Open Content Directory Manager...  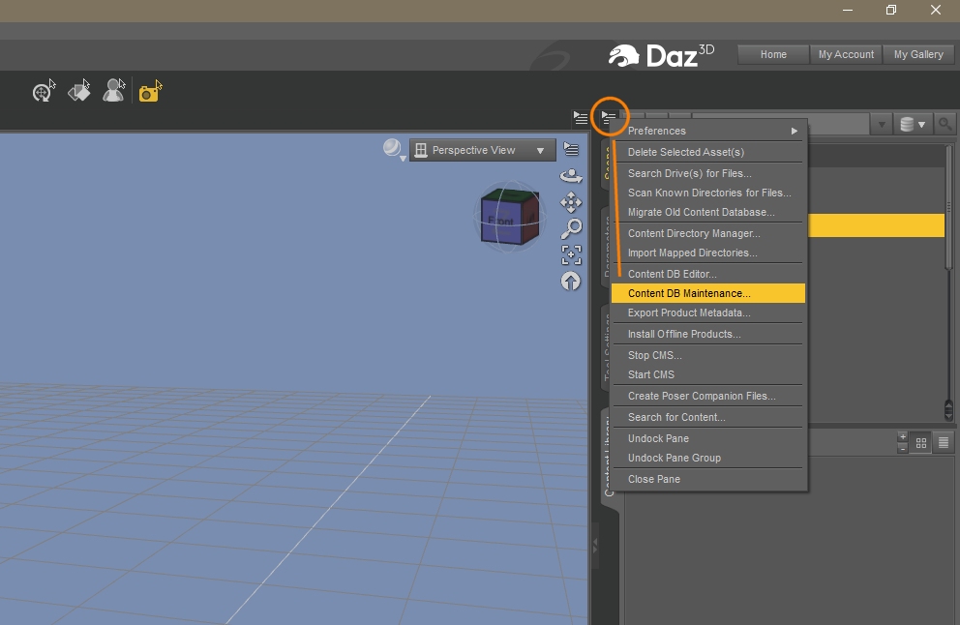[707, 233]
